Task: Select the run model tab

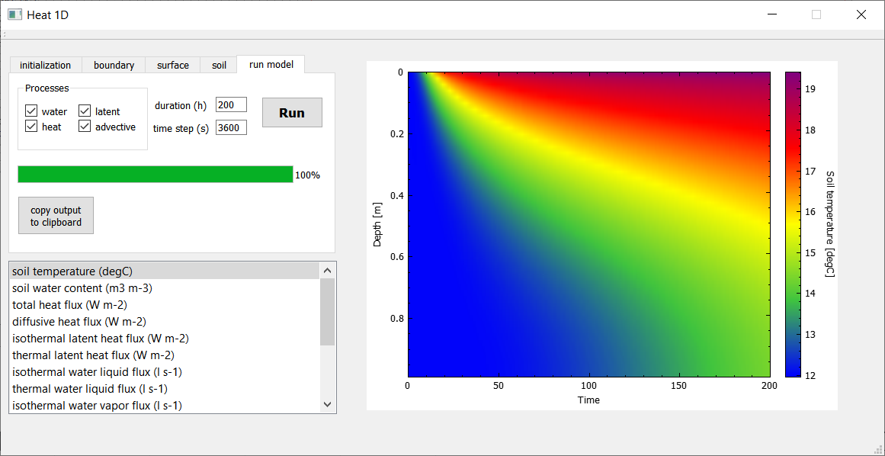Action: [x=271, y=64]
